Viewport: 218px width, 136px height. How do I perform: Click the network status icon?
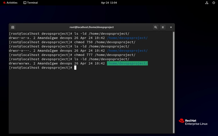(x=207, y=3)
